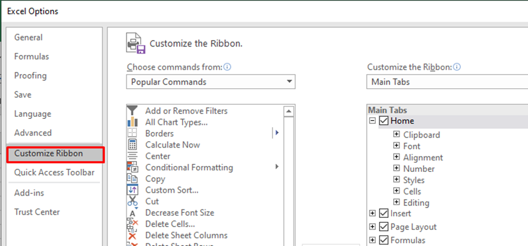Click the Calculate Now calculator icon
This screenshot has height=246, width=528.
tap(132, 144)
